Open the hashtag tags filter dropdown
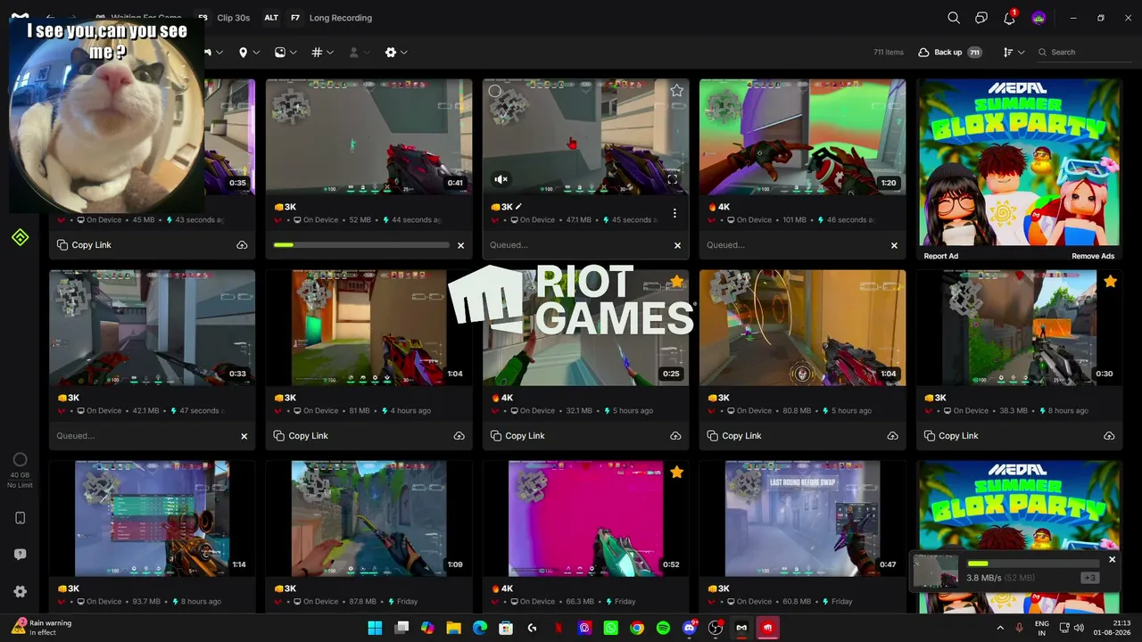Image resolution: width=1142 pixels, height=642 pixels. (322, 53)
